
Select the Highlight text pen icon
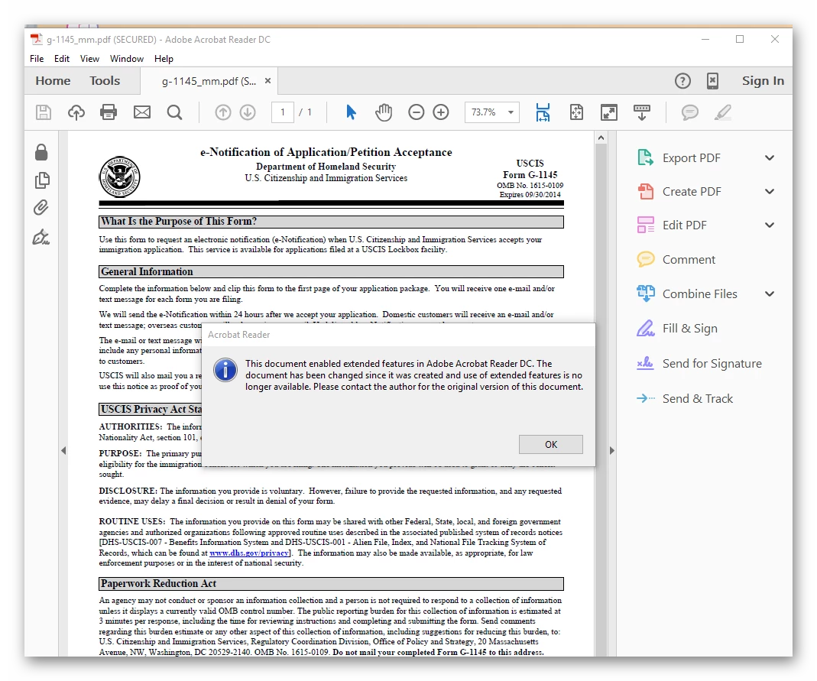[x=723, y=112]
